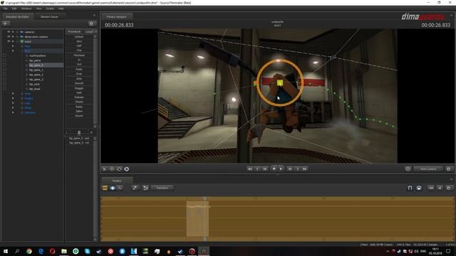
Task: Toggle the lock box beside bip_pelvis
Action: (x=4, y=60)
